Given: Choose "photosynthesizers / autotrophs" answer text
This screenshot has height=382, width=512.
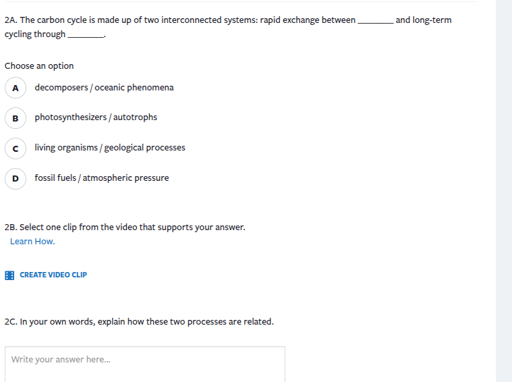Looking at the screenshot, I should click(x=96, y=117).
